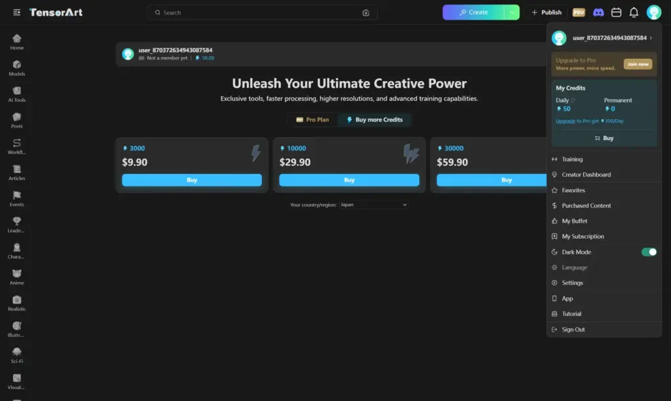Click username in the profile menu header

point(609,38)
